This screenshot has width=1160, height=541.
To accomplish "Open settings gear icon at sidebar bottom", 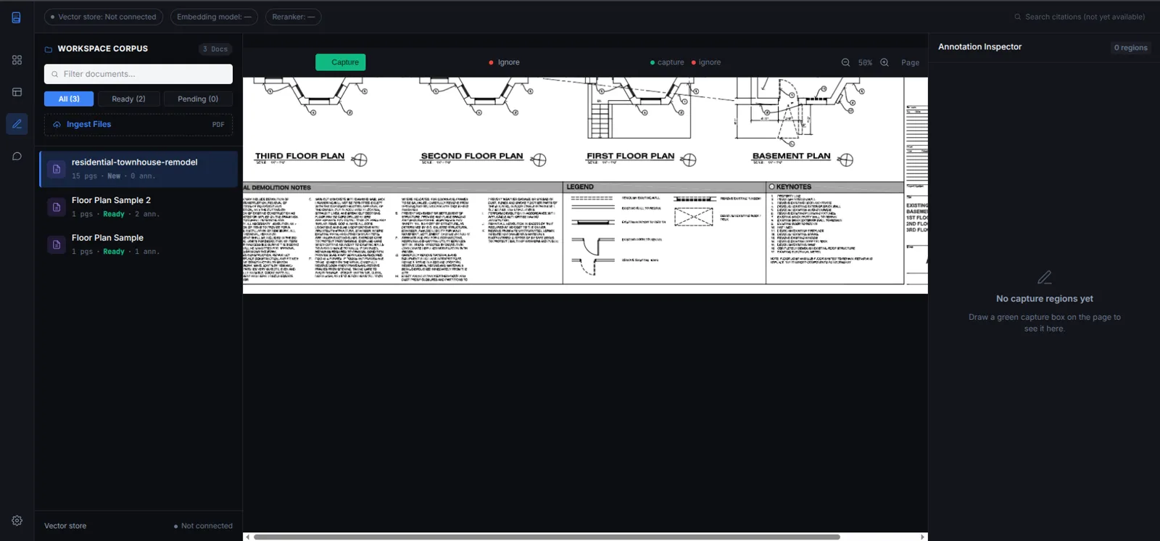I will 17,521.
